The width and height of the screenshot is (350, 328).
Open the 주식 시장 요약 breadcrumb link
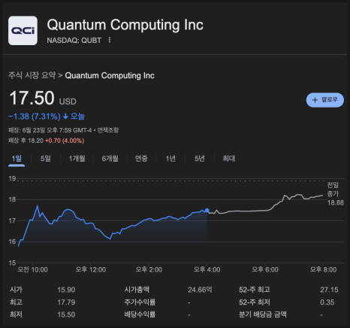pyautogui.click(x=32, y=75)
